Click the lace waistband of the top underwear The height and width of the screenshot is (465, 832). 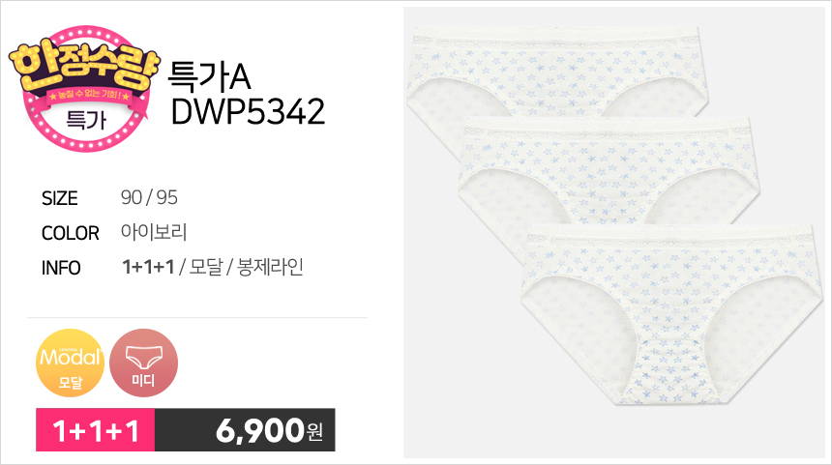point(556,39)
